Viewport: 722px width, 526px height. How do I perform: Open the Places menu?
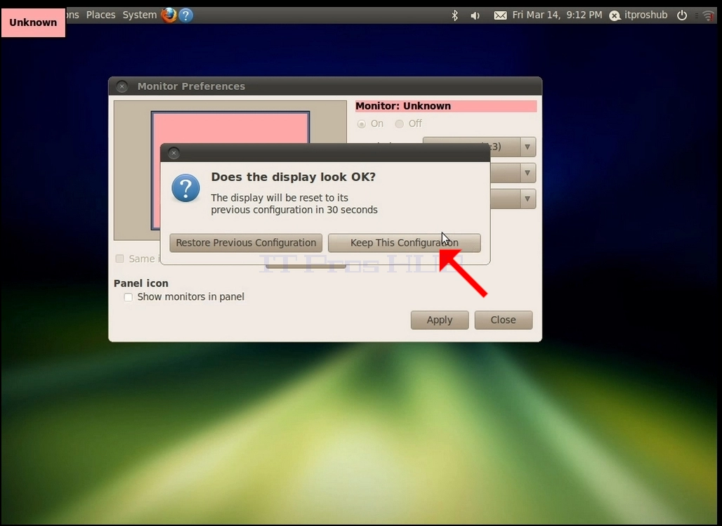(x=101, y=15)
